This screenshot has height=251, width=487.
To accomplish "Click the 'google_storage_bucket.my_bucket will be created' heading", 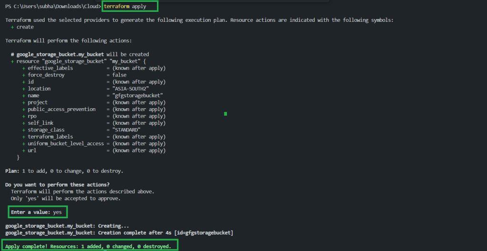I will 80,54.
